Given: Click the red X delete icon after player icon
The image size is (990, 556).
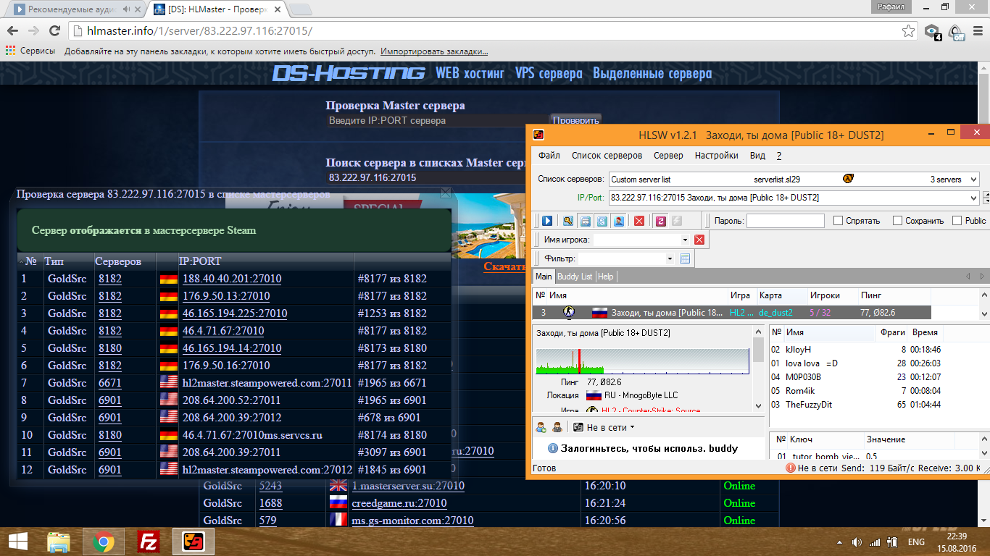Looking at the screenshot, I should click(639, 221).
